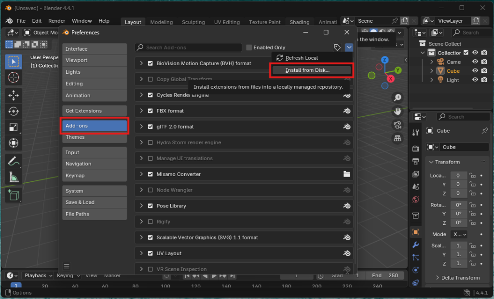Click the X axis on navigation gizmo

(391, 79)
